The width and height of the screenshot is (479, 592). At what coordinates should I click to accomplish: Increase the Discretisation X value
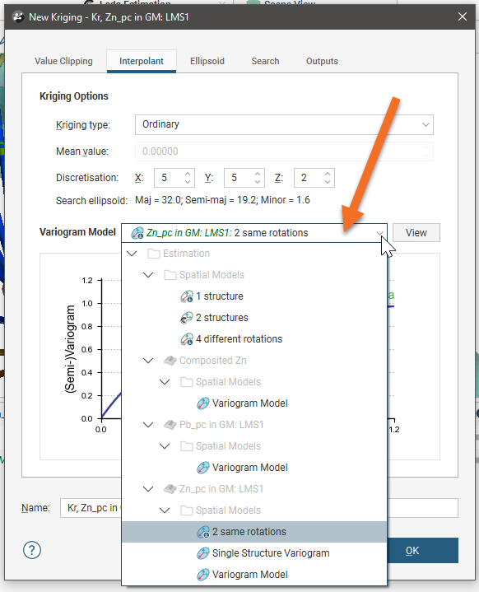coord(188,174)
